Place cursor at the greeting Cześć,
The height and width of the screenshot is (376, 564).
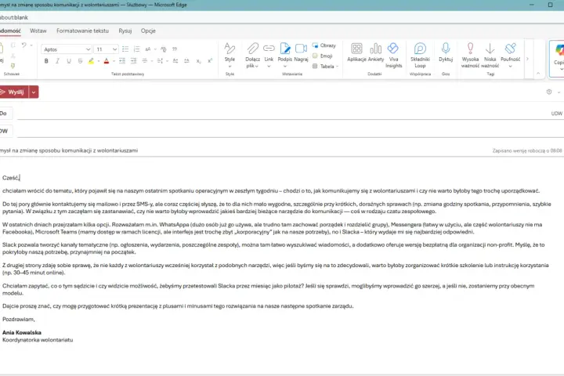click(11, 178)
